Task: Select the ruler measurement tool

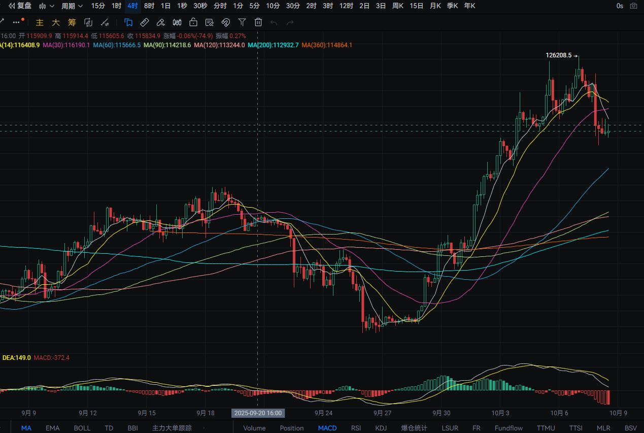Action: pyautogui.click(x=144, y=22)
